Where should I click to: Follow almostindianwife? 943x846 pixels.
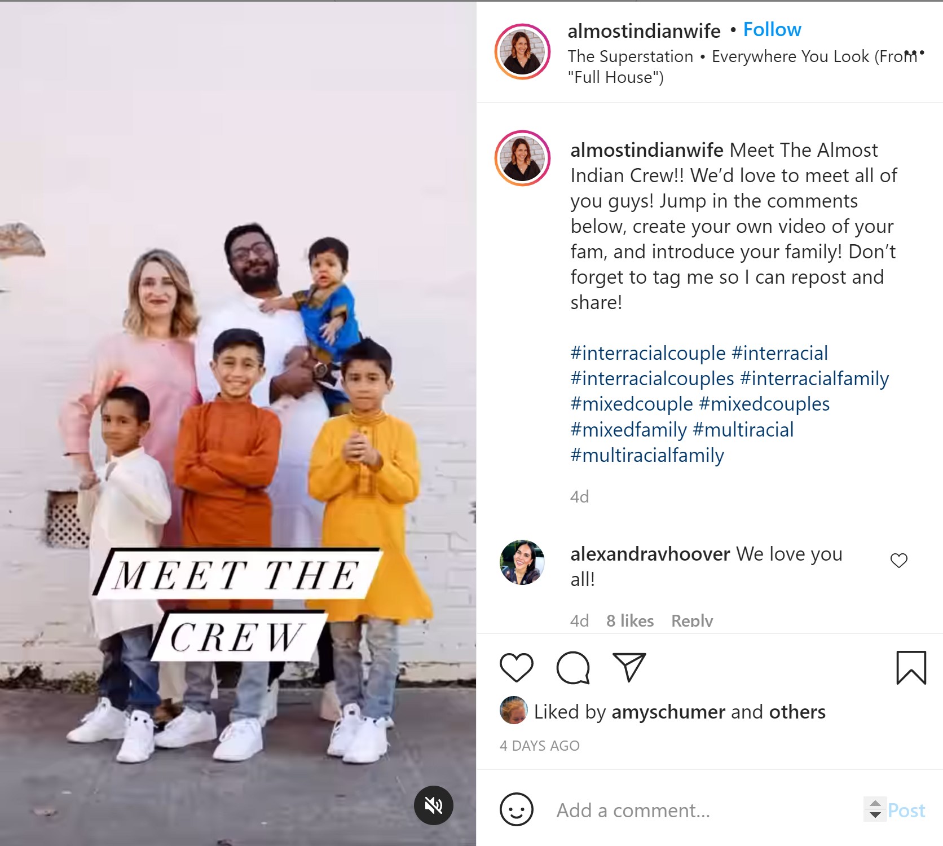click(x=772, y=29)
